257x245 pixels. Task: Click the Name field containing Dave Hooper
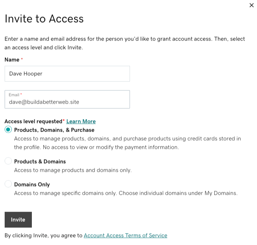pos(67,74)
